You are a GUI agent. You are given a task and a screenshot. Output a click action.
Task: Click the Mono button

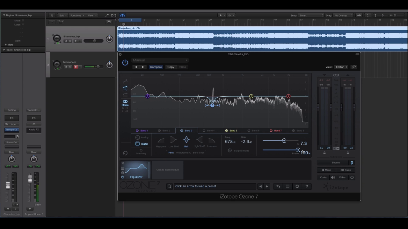coord(326,170)
